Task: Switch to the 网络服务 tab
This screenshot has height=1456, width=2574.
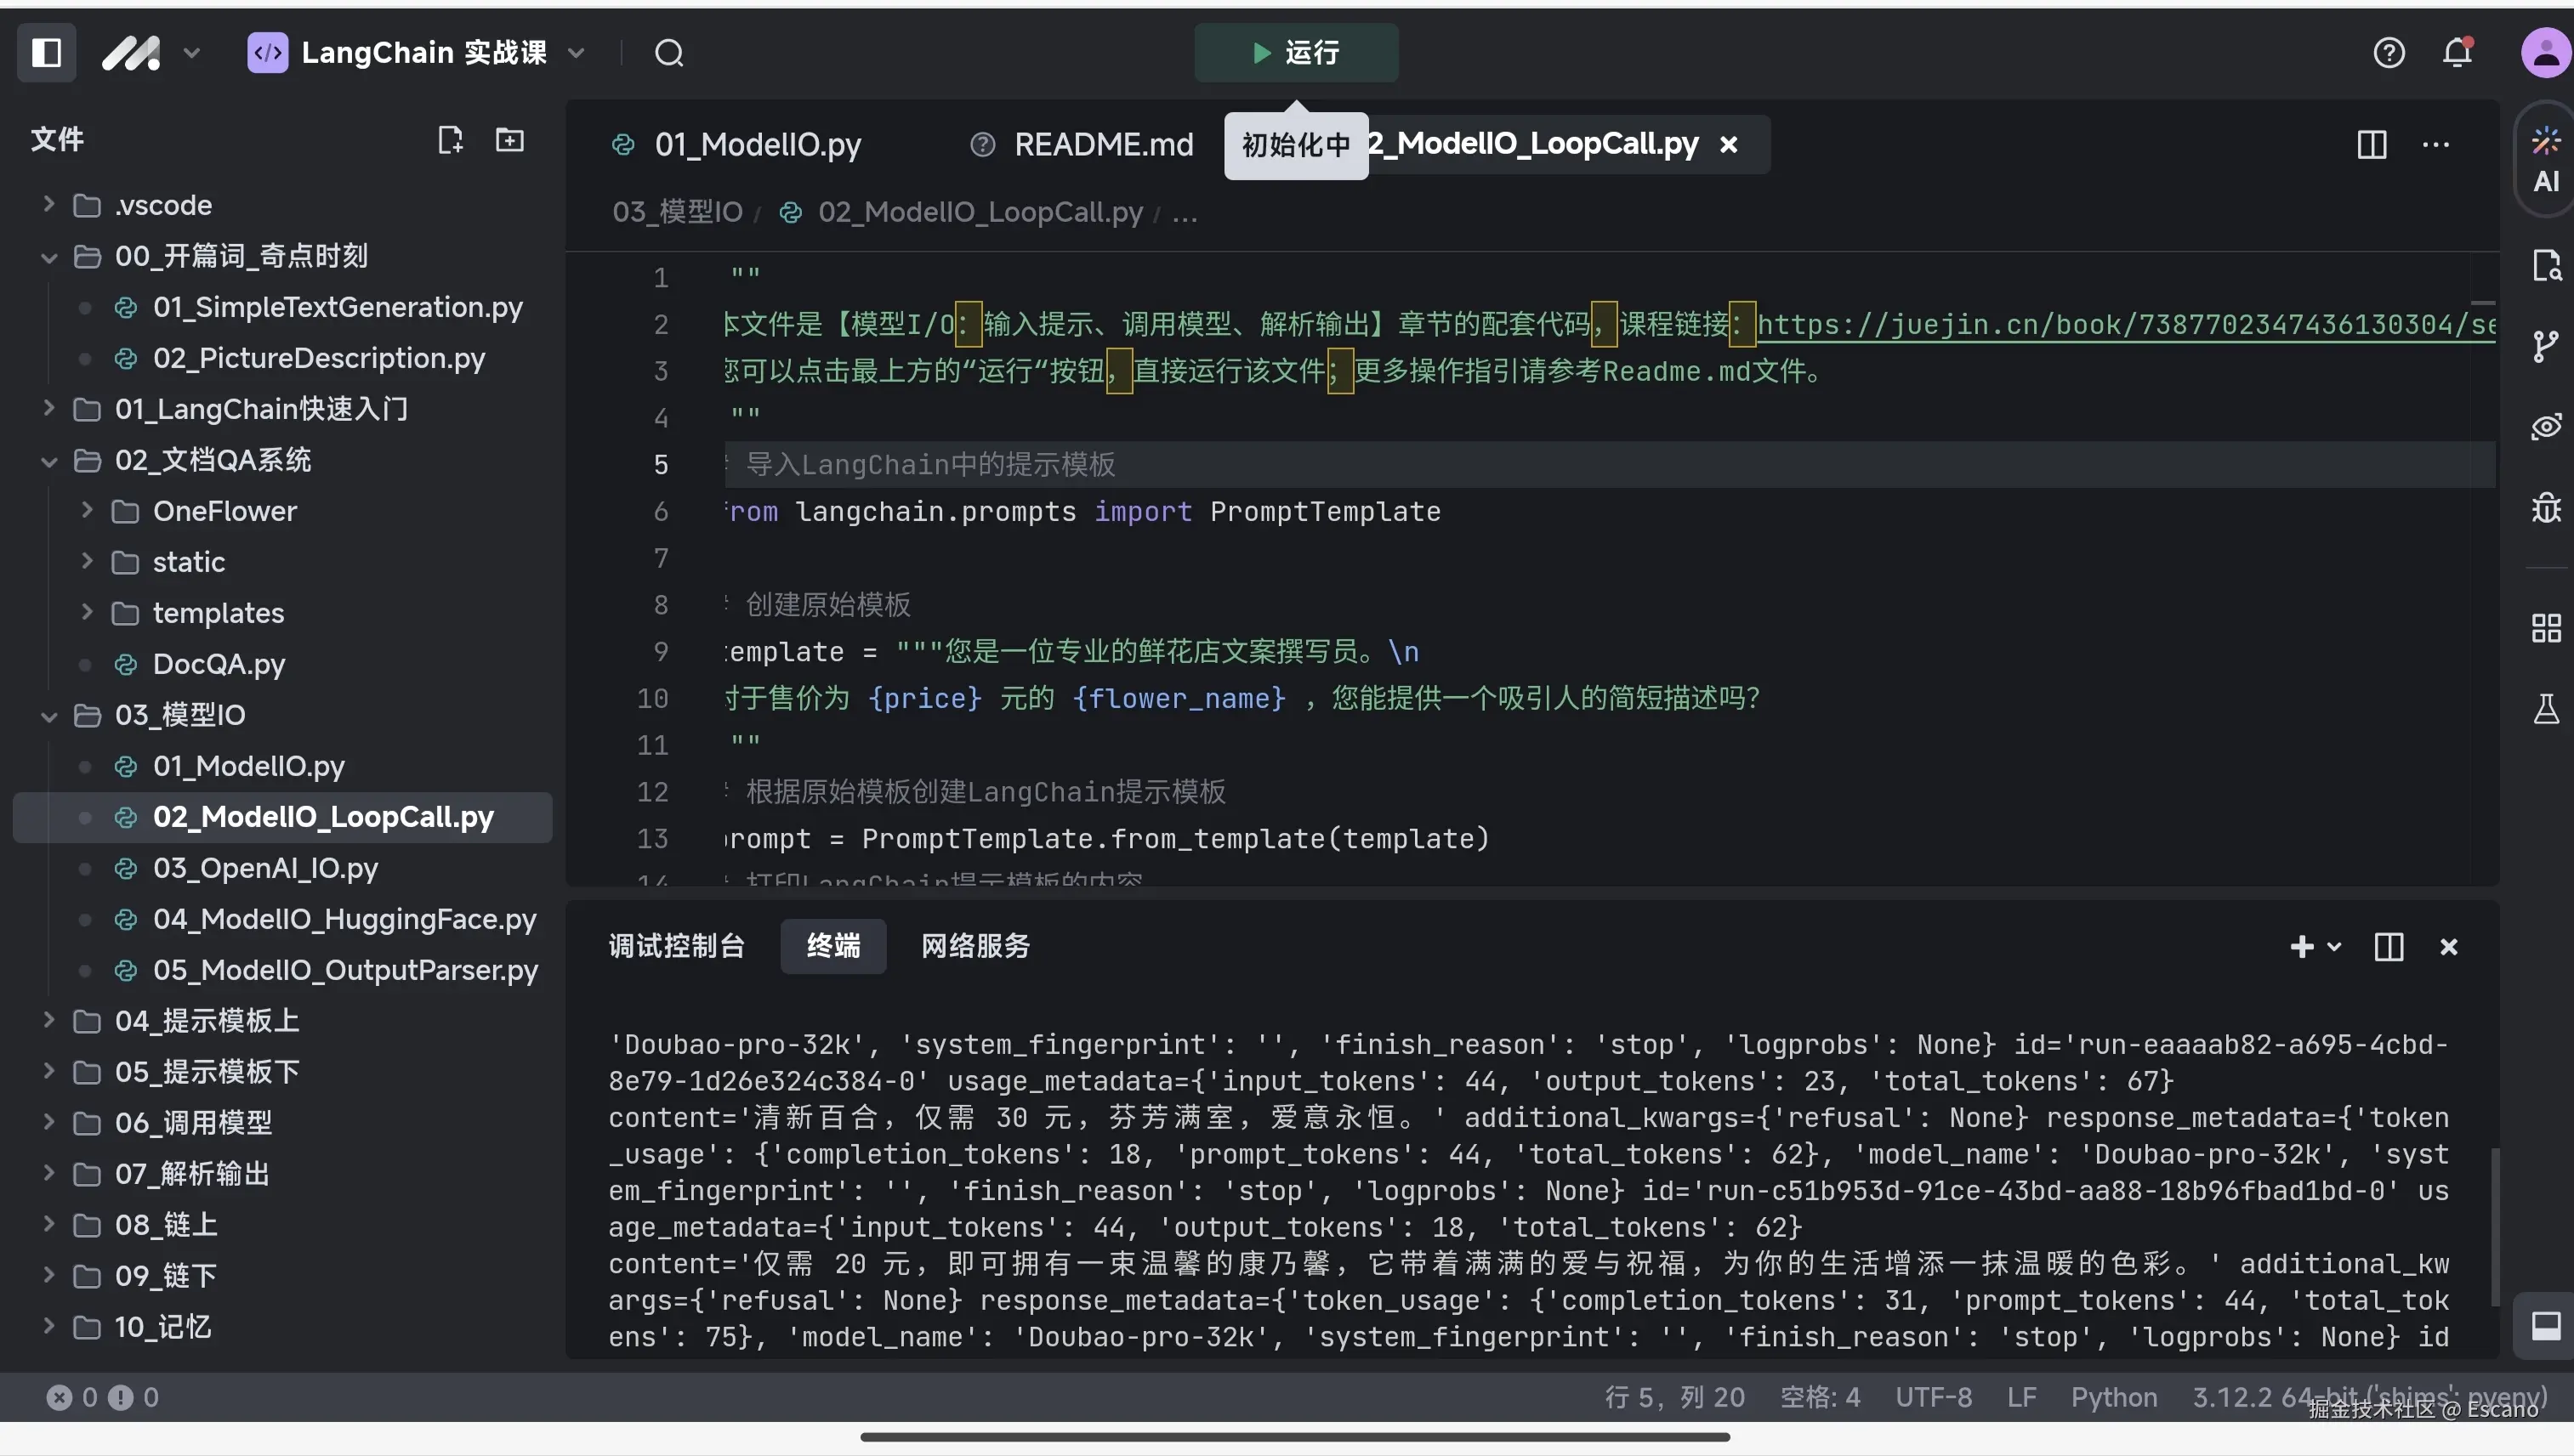Action: [975, 946]
